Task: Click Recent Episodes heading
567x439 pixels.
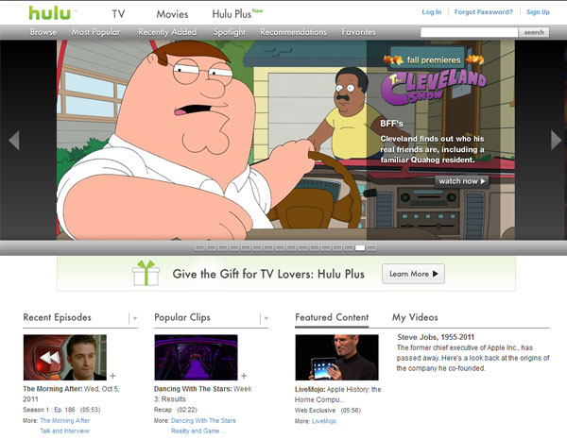Action: pos(57,317)
